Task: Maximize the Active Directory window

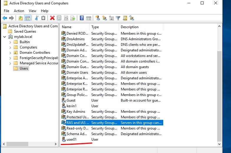Action: [x=202, y=3]
